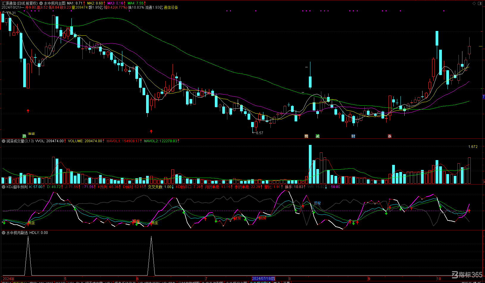Click the 幅0.42(4.77%) change value
Screen dimensions: 485x283
(x=115, y=7)
